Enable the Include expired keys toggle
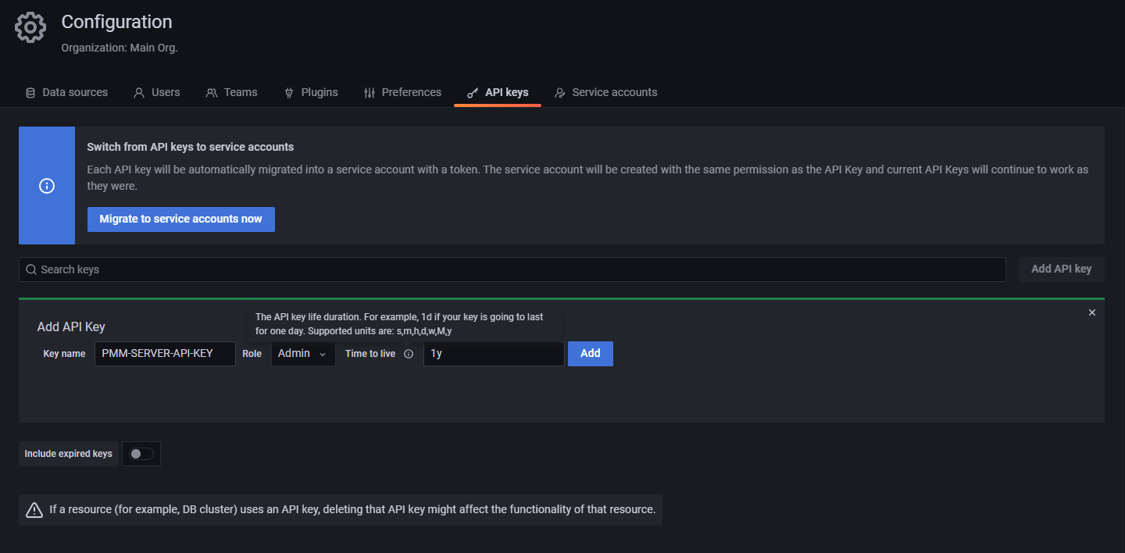The height and width of the screenshot is (553, 1125). (x=141, y=454)
